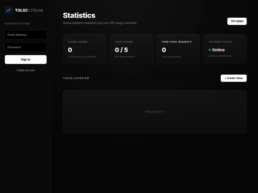The height and width of the screenshot is (193, 258).
Task: Click the green Online status dot
Action: point(210,50)
